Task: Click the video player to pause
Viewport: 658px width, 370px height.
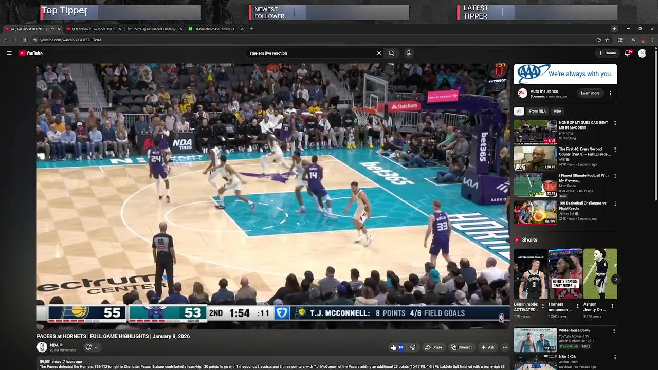Action: [273, 196]
